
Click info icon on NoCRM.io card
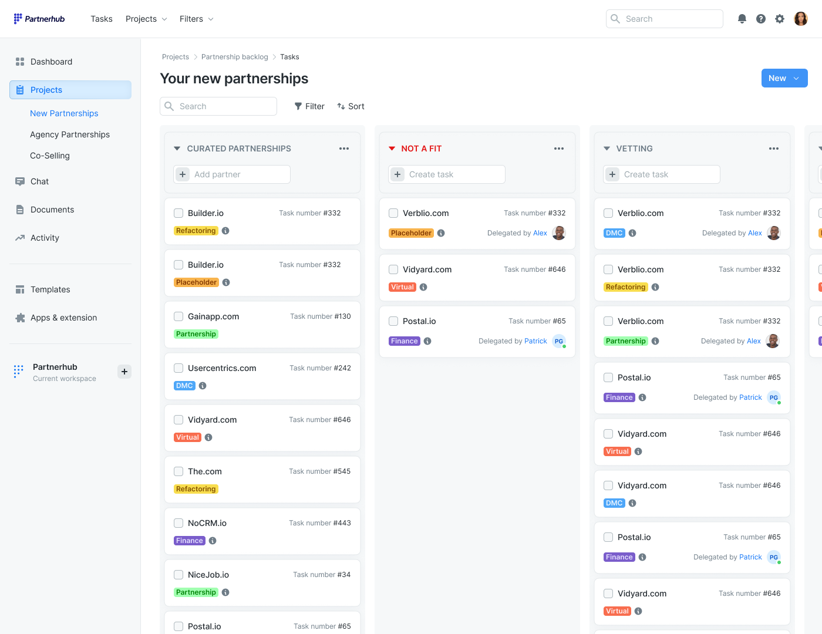213,541
